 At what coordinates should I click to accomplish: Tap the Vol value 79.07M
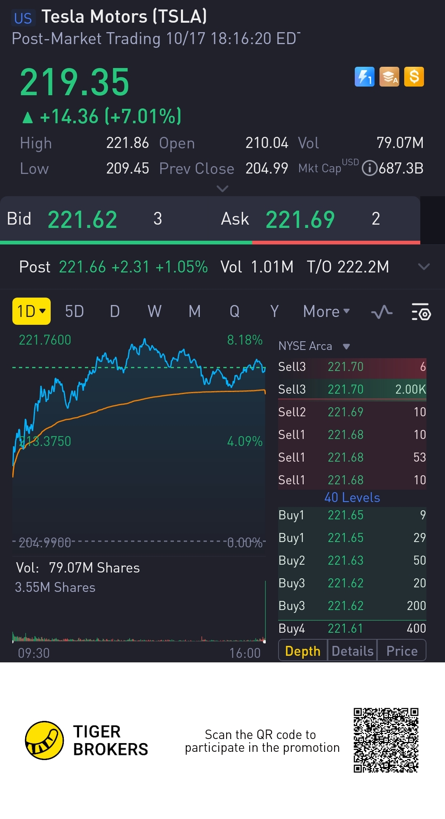point(400,143)
